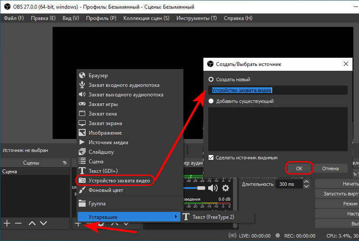Open the Инструменты (T) menu
The image size is (359, 241).
pos(196,18)
